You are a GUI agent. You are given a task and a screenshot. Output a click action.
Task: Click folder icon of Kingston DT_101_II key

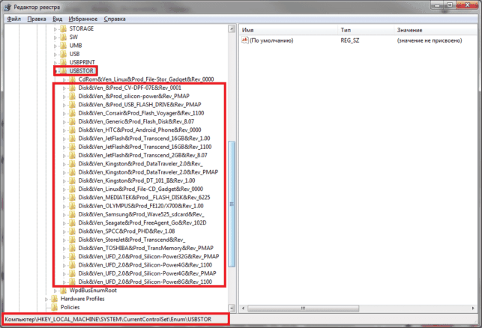72,180
